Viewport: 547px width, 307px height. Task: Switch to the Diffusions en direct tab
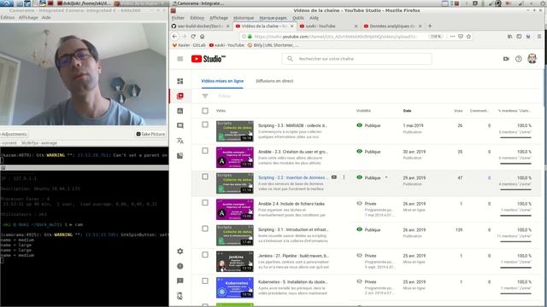pyautogui.click(x=274, y=81)
